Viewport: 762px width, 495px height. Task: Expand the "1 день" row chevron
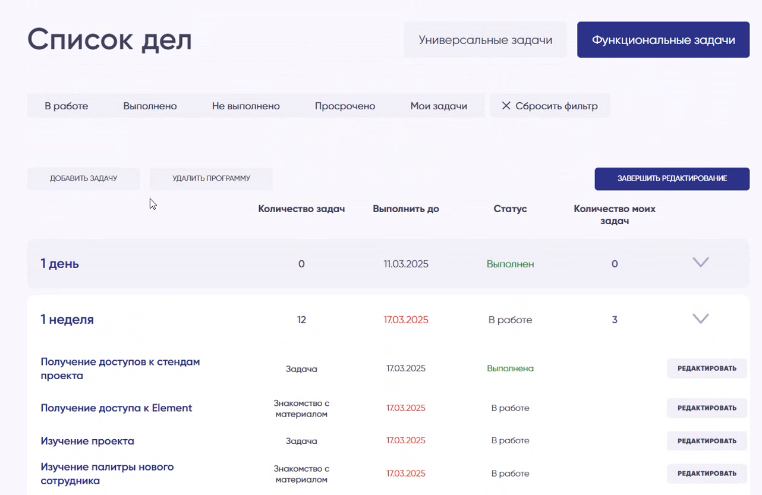(701, 262)
